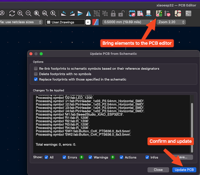The height and width of the screenshot is (175, 200).
Task: Click the red/blue layer pair swatch
Action: pos(96,22)
